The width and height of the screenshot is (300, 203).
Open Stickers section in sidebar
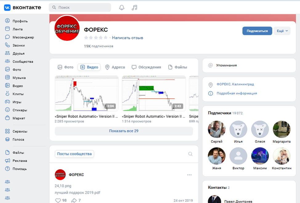click(x=19, y=110)
